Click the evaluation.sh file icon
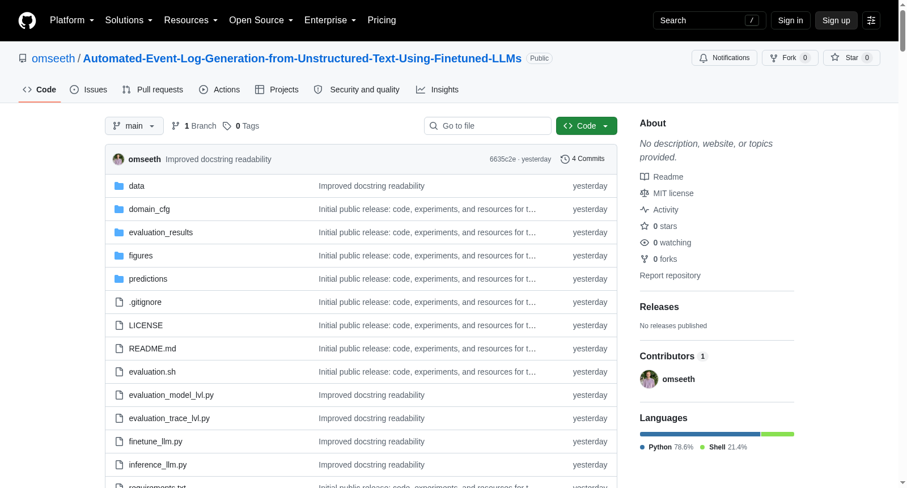This screenshot has width=907, height=488. click(119, 372)
